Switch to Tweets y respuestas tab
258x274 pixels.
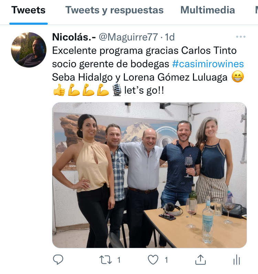tap(114, 10)
